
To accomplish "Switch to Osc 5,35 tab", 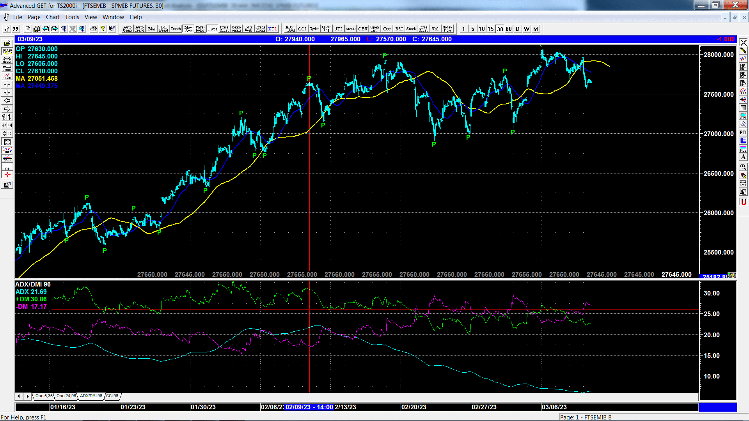I will click(x=44, y=396).
